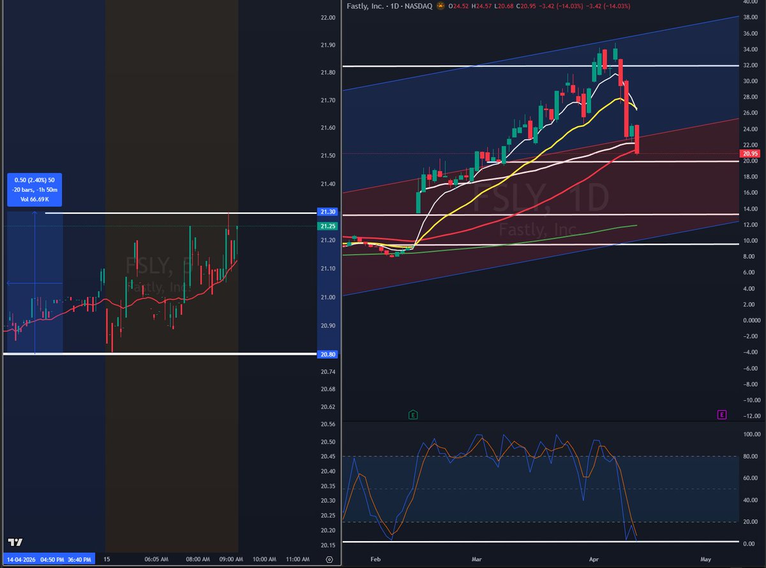766x568 pixels.
Task: Click the 06:05 AM time axis label
Action: point(155,559)
